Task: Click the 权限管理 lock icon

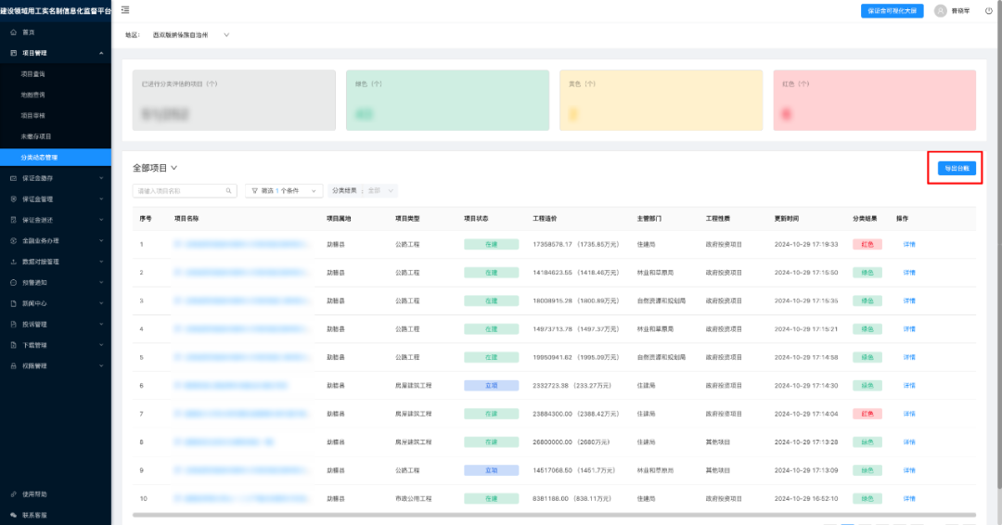Action: pyautogui.click(x=13, y=366)
